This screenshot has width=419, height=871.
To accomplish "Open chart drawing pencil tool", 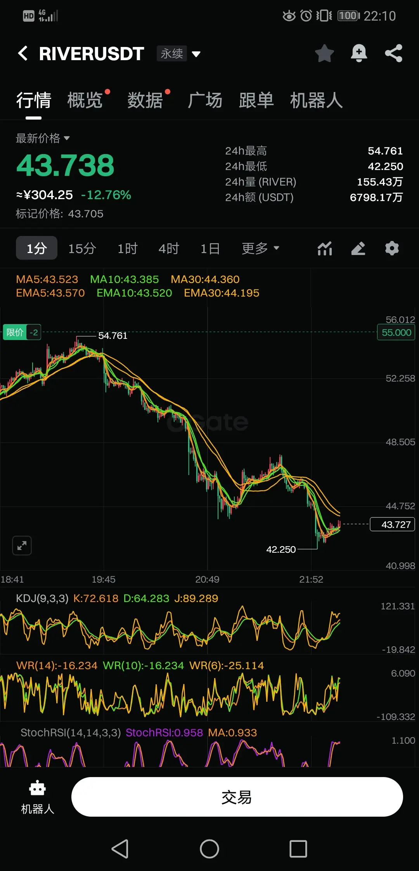I will (358, 248).
